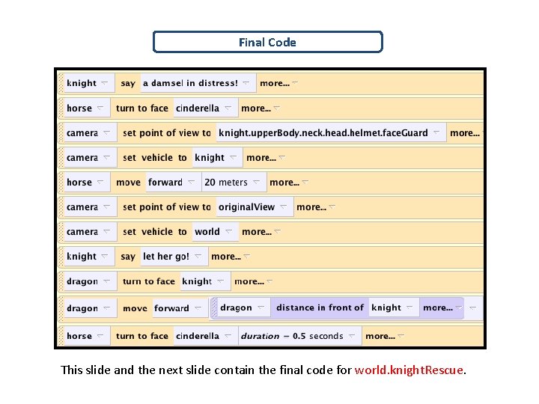Open forward dropdown in horse move row
The height and width of the screenshot is (404, 539).
tap(173, 183)
